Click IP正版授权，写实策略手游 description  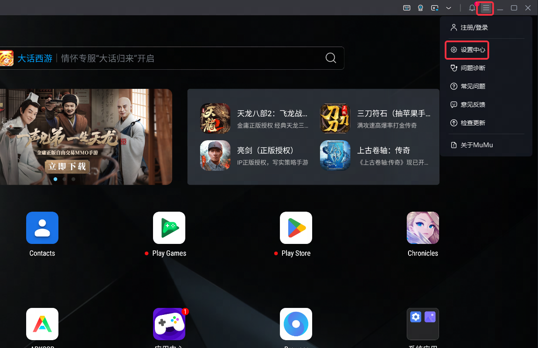click(273, 162)
